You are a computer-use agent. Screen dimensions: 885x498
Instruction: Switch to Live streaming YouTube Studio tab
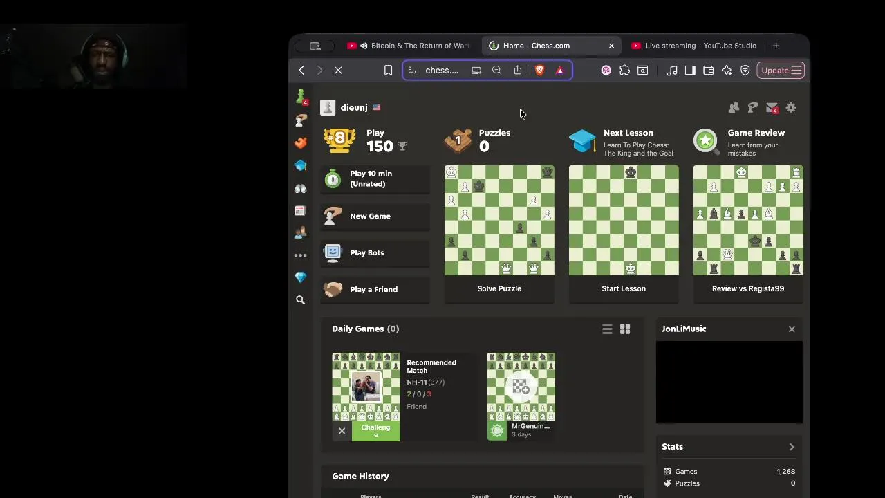(694, 46)
